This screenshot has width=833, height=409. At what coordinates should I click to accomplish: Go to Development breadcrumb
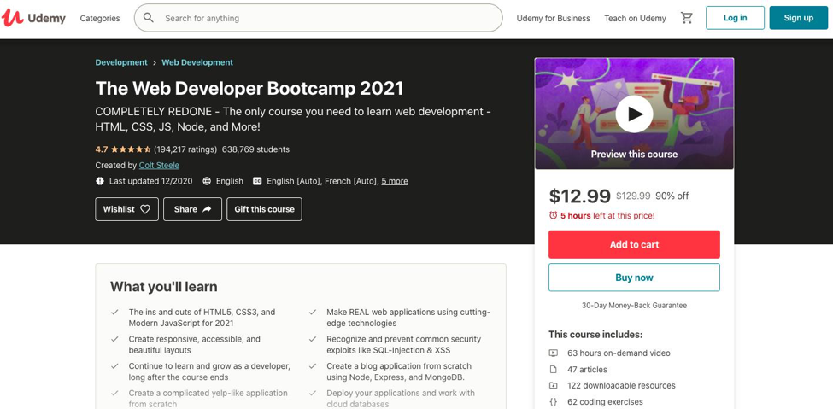(x=121, y=62)
